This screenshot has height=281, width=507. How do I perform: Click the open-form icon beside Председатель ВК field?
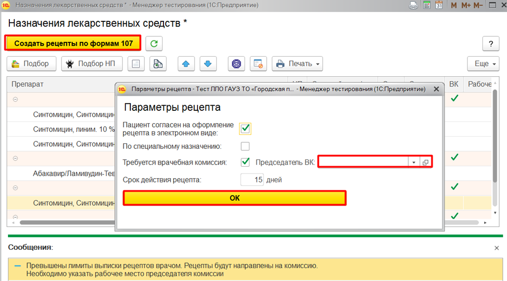[x=426, y=162]
